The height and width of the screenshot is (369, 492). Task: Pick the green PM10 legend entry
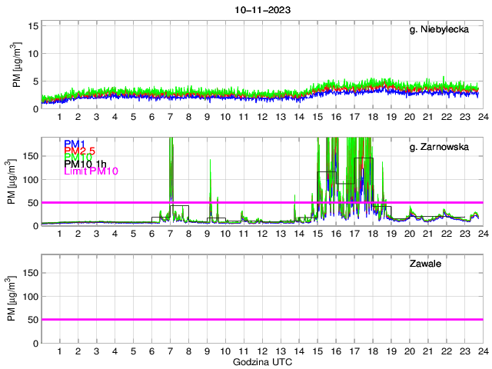[x=78, y=158]
